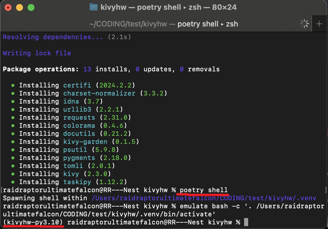This screenshot has height=229, width=328.
Task: Click the '(kivyhw-py3.10)' virtualenv prompt prefix
Action: point(33,222)
